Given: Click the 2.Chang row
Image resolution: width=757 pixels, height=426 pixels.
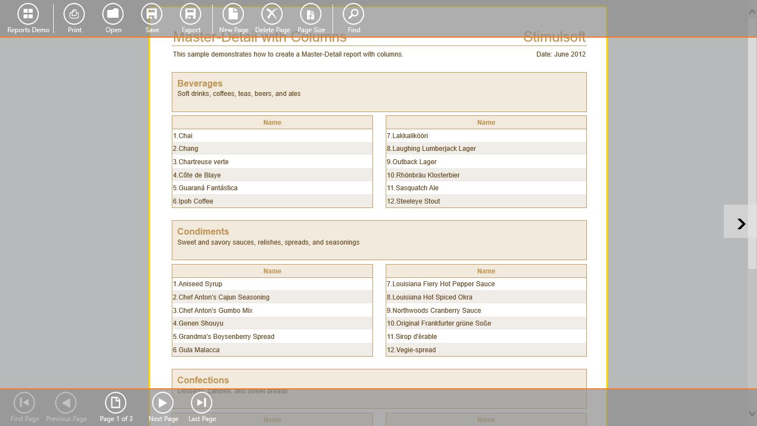Looking at the screenshot, I should coord(272,149).
